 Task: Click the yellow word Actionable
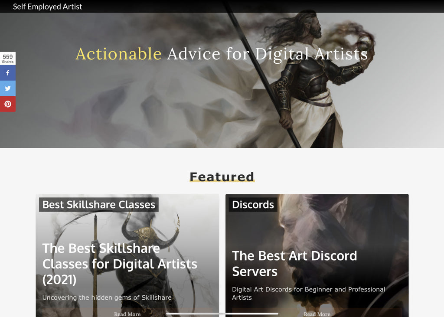point(118,54)
